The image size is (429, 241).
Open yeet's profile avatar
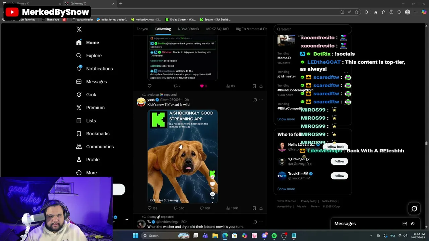(141, 102)
